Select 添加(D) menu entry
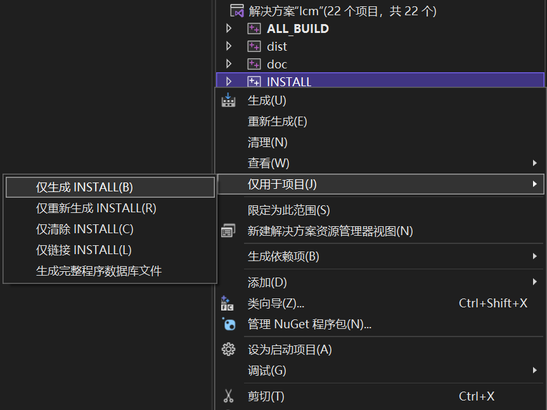This screenshot has width=547, height=410. 380,282
